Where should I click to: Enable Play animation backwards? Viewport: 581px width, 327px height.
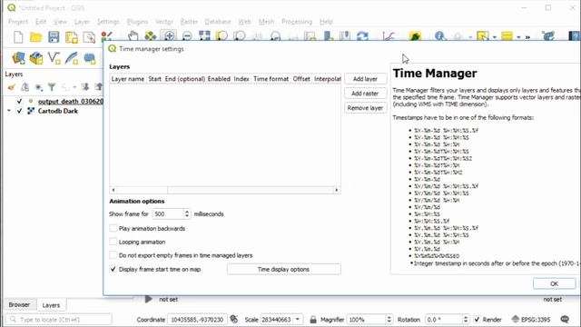coord(113,228)
